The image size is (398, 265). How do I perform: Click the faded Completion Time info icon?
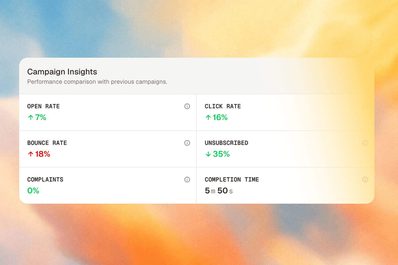pyautogui.click(x=365, y=180)
